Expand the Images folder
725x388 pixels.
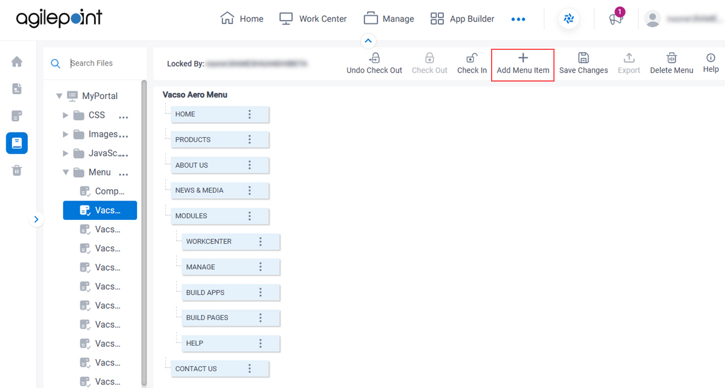(66, 134)
